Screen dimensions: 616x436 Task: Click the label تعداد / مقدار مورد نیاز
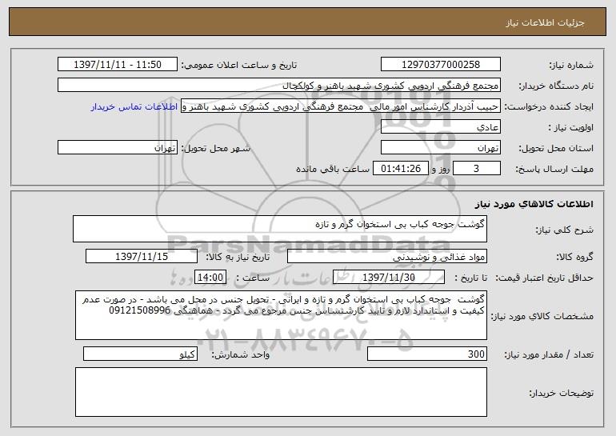point(549,354)
